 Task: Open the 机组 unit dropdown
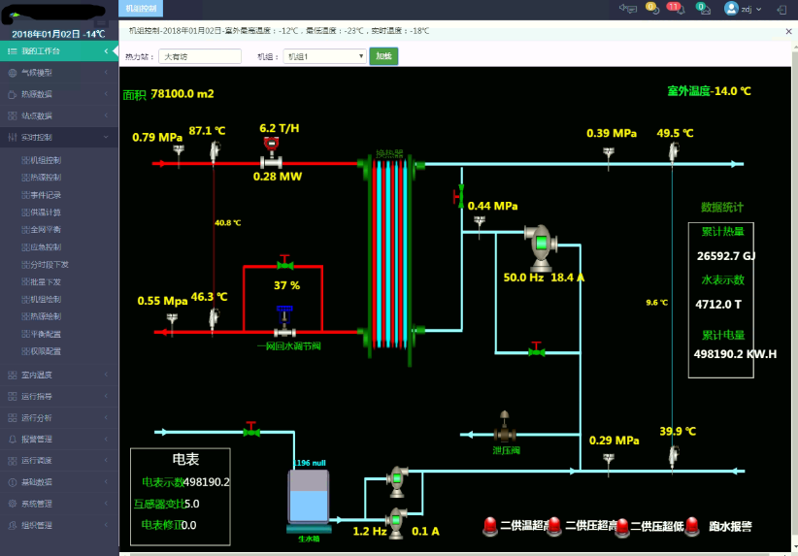click(324, 56)
